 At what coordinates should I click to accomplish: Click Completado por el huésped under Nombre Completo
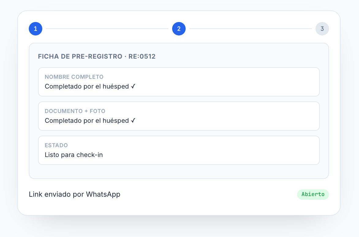pos(87,86)
